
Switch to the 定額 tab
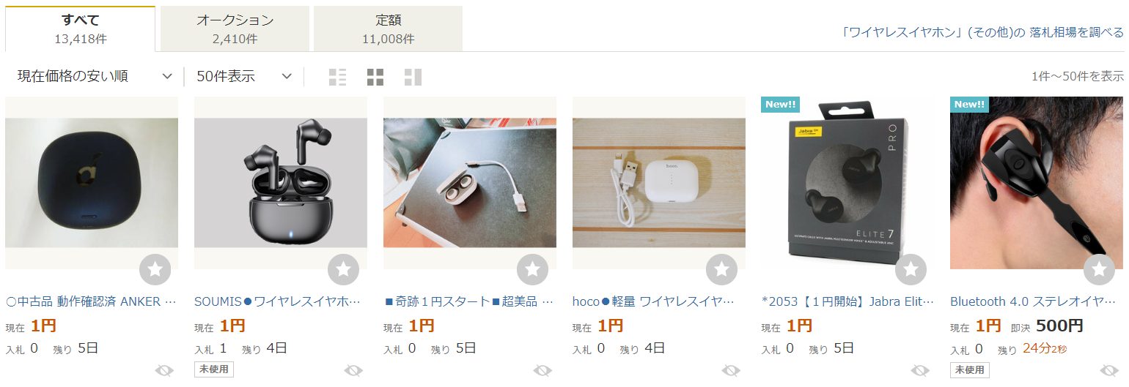pos(388,29)
